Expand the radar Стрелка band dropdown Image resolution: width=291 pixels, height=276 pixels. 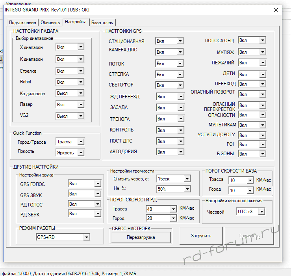(x=70, y=71)
